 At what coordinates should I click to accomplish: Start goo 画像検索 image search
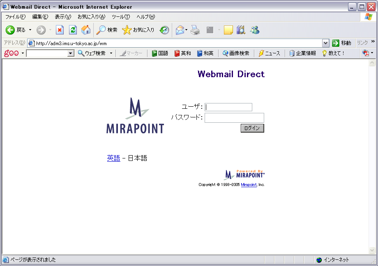point(236,53)
